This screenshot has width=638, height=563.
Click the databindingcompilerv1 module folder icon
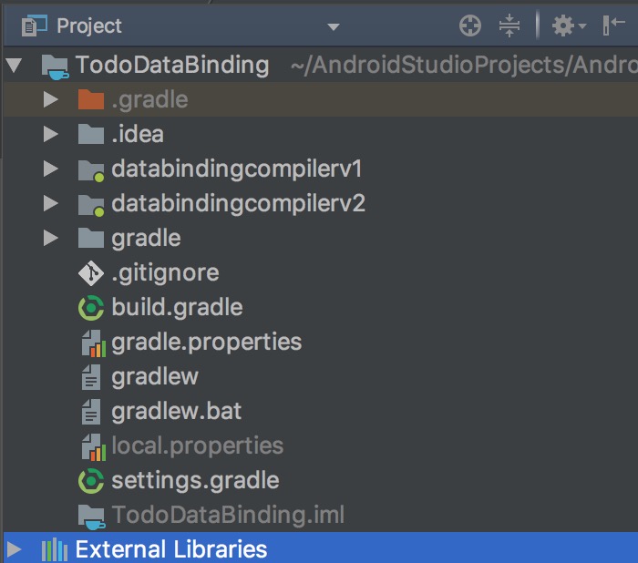click(91, 169)
